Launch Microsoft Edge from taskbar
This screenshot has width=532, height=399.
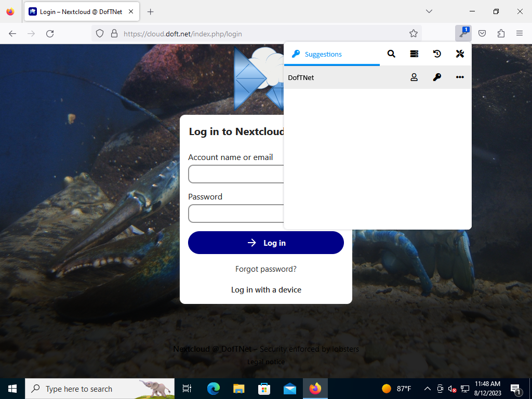click(x=214, y=389)
